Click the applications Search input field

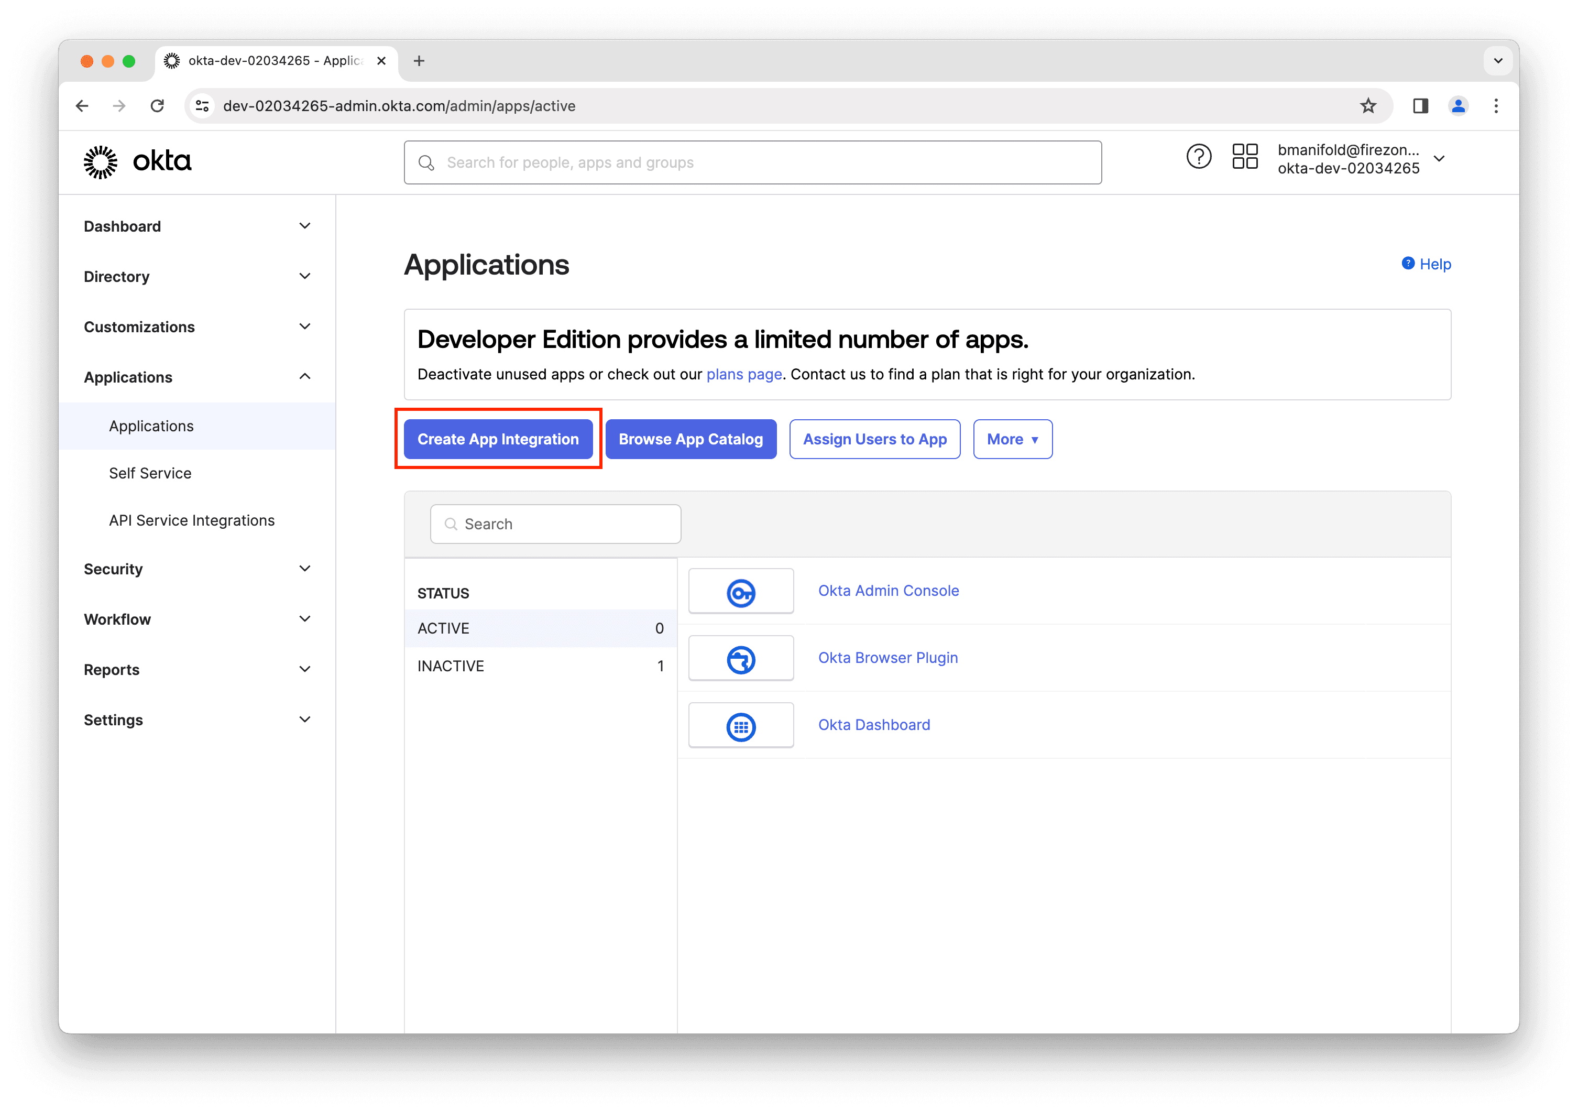click(555, 524)
